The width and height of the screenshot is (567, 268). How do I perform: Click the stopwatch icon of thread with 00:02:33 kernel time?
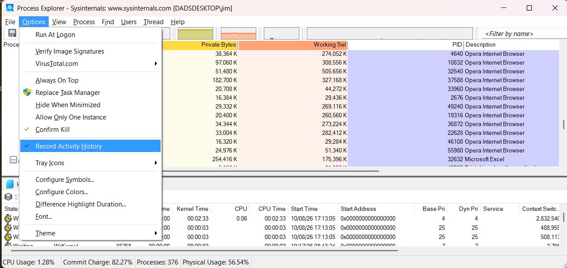(x=8, y=218)
